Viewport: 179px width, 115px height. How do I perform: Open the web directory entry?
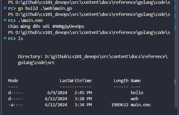click(135, 99)
